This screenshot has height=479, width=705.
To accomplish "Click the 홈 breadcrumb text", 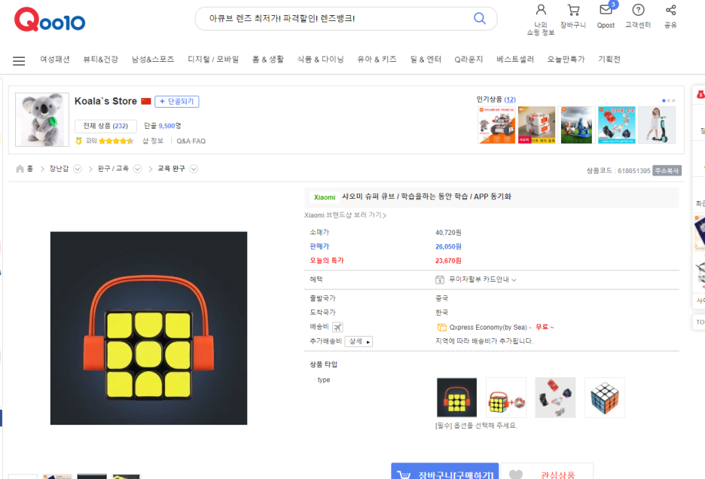I will 30,169.
